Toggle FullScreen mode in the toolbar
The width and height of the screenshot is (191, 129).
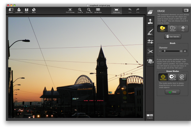pyautogui.click(x=117, y=11)
